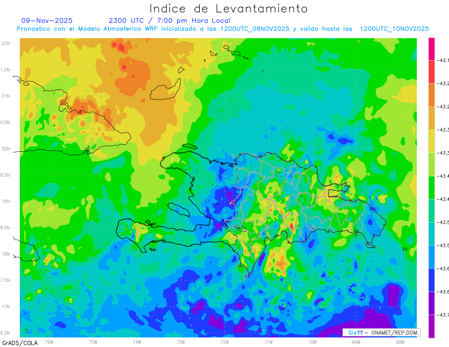The image size is (449, 347).
Task: Click the "9.5N" latitude label
Action: click(6, 175)
